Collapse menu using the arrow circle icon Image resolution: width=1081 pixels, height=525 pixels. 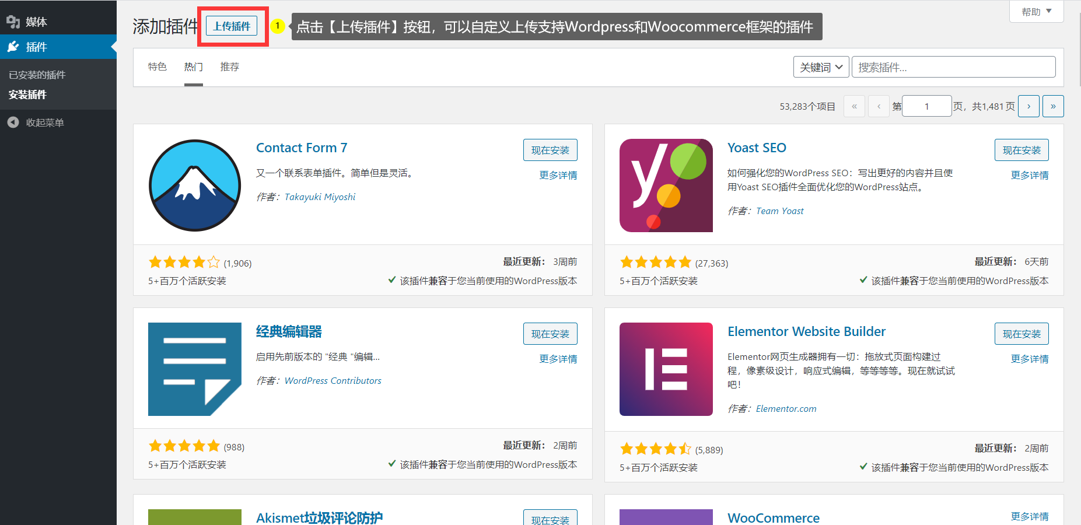click(13, 123)
